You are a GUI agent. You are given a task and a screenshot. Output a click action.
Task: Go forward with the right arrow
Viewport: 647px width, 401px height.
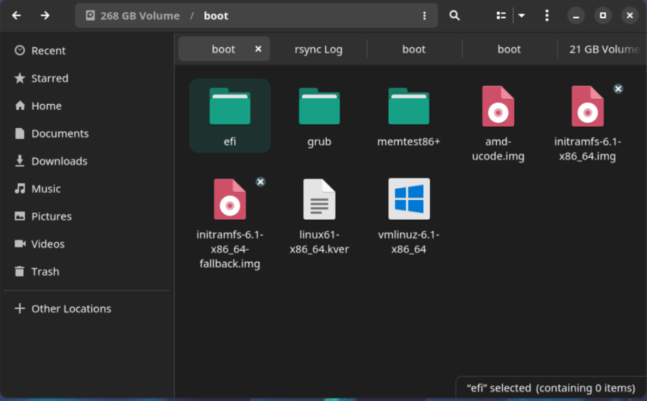click(45, 16)
